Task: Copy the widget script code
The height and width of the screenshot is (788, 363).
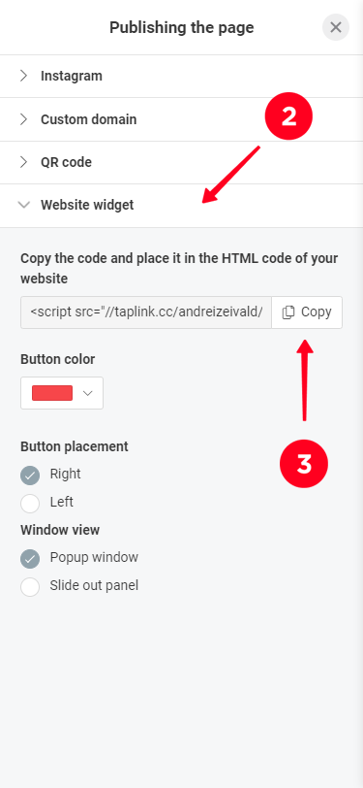Action: (307, 312)
